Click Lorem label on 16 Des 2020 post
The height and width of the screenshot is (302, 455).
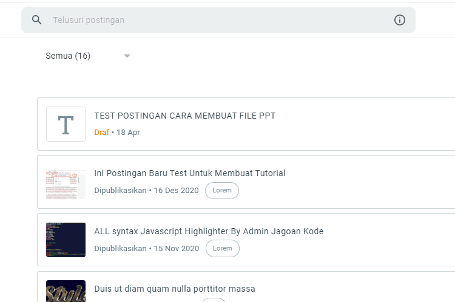(x=222, y=190)
